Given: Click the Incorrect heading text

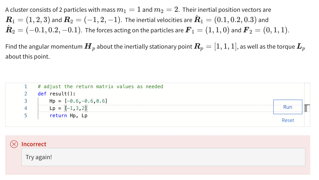Looking at the screenshot, I should (x=34, y=144).
